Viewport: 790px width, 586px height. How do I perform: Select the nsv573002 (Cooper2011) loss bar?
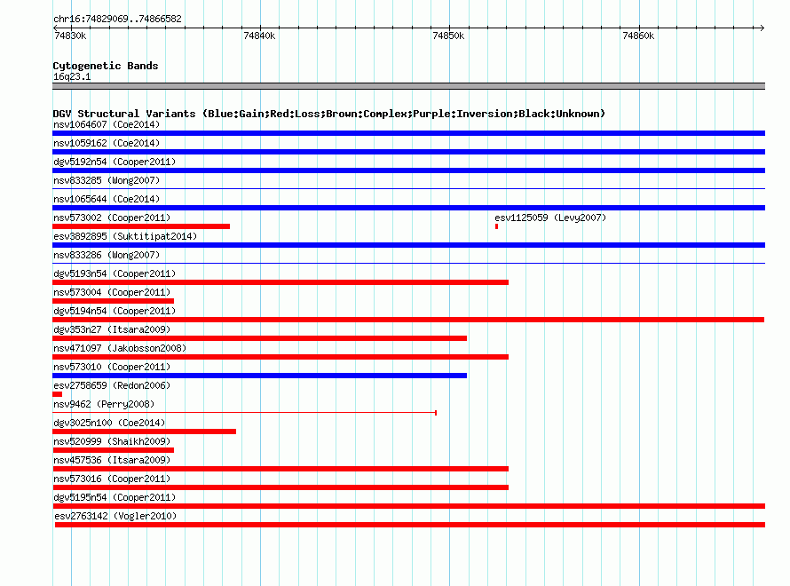tap(141, 226)
